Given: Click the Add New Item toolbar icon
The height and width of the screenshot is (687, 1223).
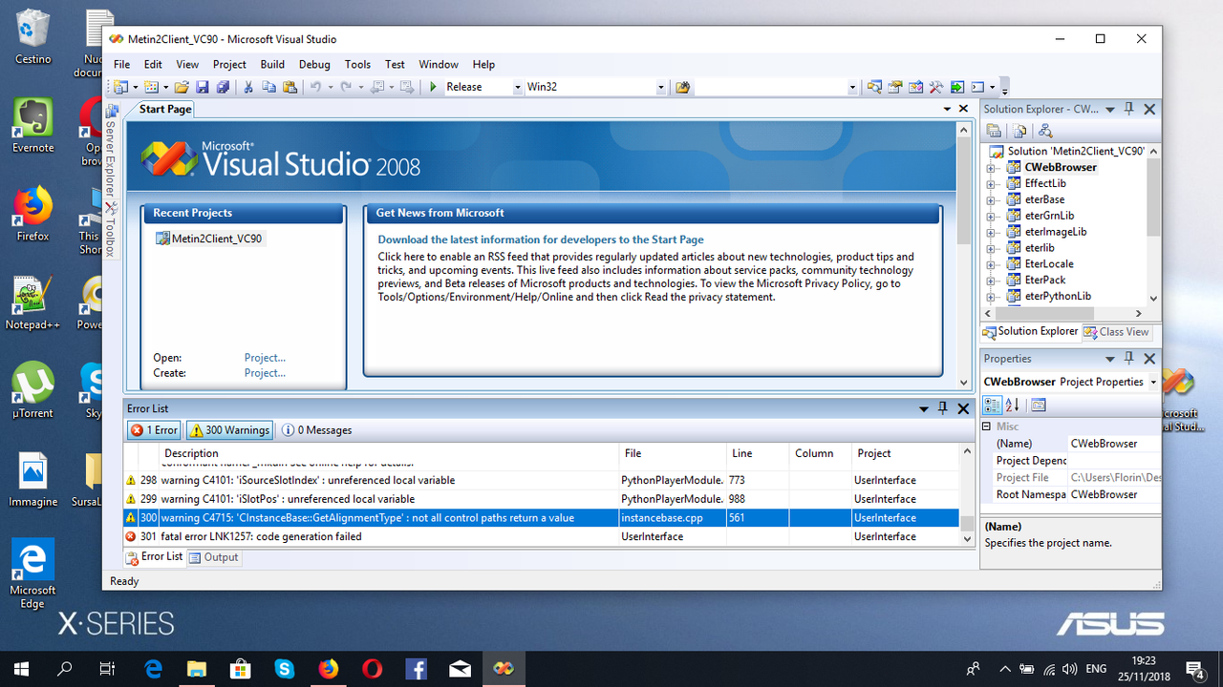Looking at the screenshot, I should tap(150, 87).
